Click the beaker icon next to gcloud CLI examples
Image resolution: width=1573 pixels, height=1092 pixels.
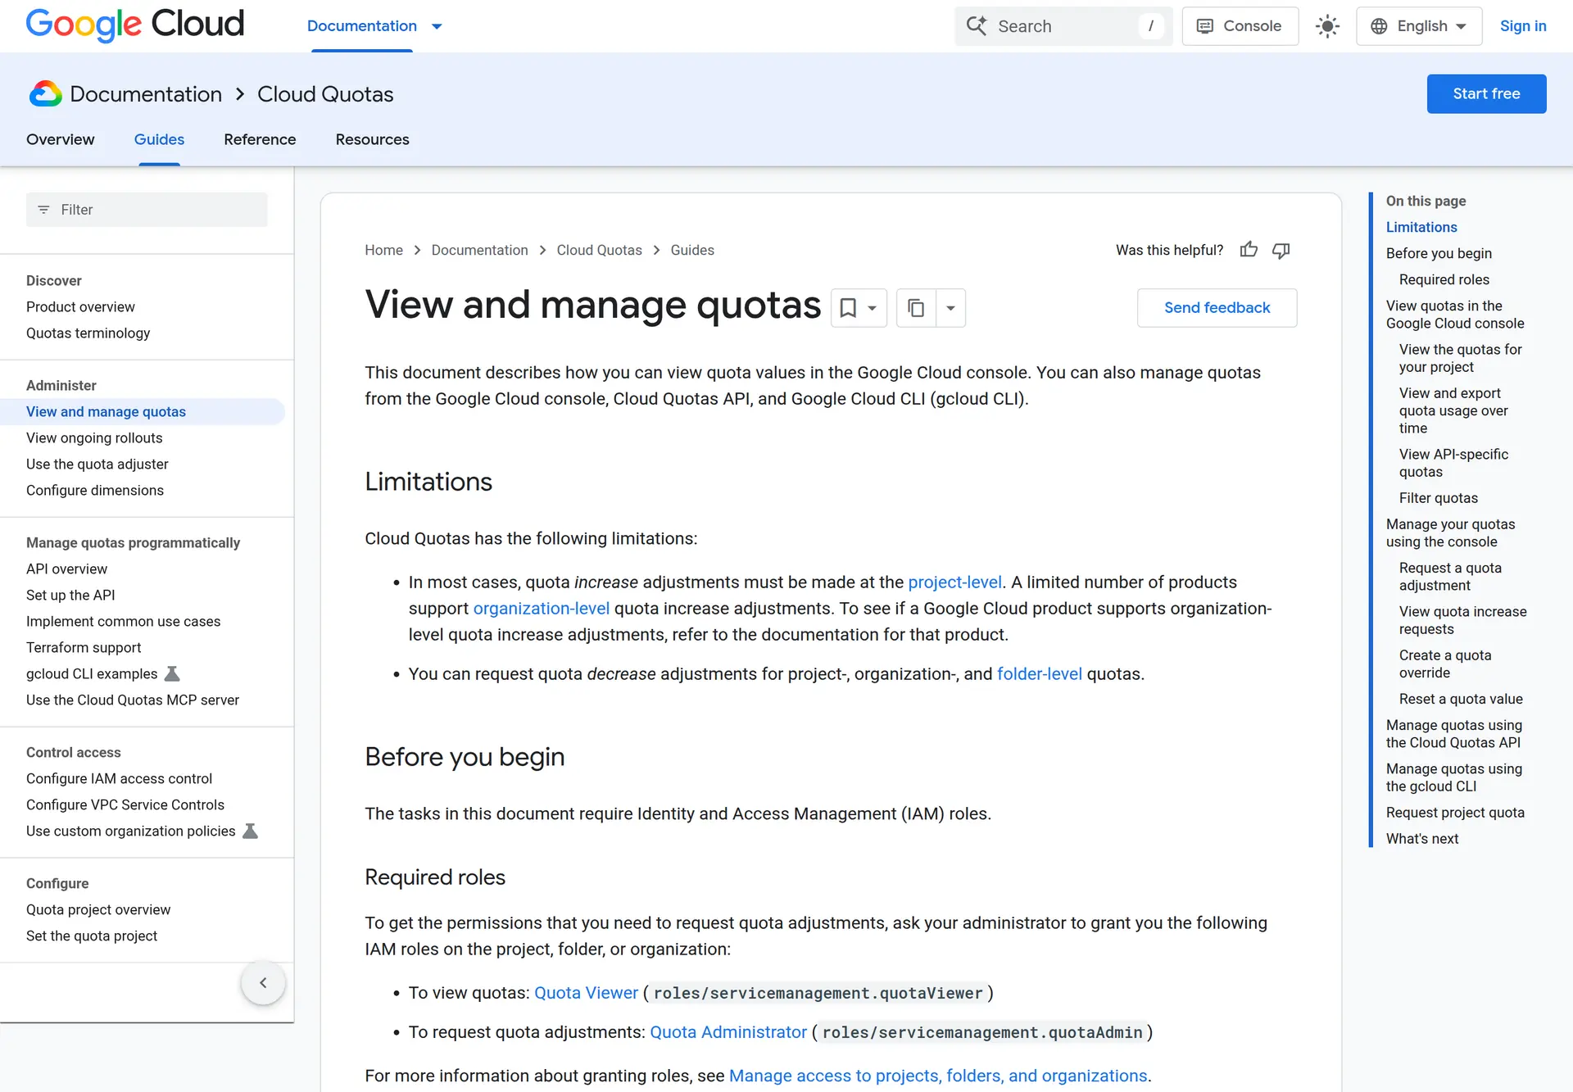(172, 673)
